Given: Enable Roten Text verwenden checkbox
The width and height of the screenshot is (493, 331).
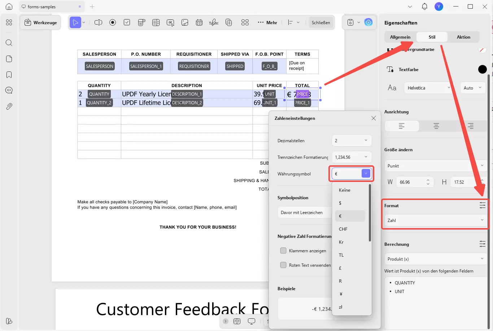Looking at the screenshot, I should [283, 265].
